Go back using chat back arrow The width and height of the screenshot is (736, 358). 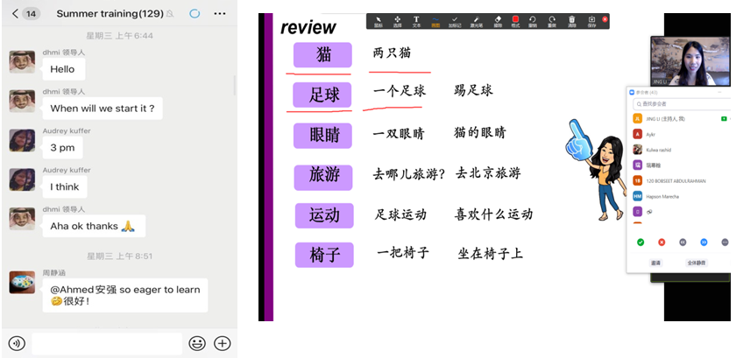point(15,14)
